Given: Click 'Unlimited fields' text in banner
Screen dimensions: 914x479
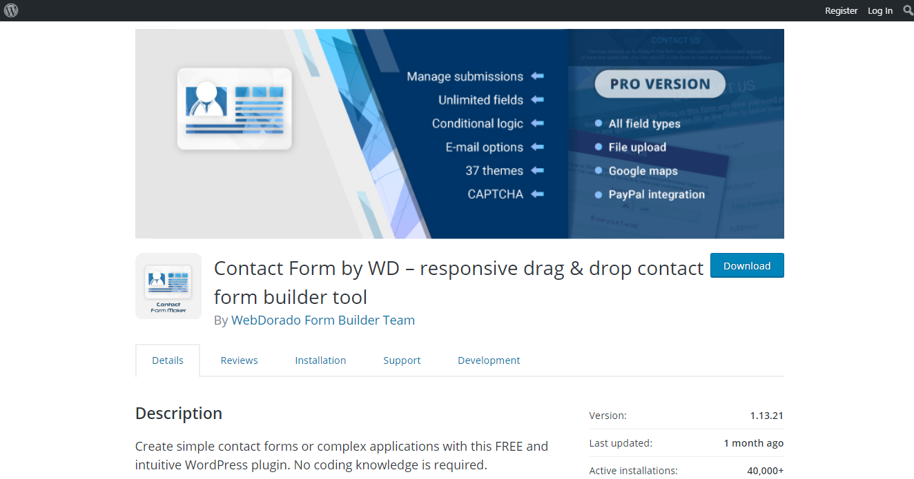Looking at the screenshot, I should pos(481,100).
